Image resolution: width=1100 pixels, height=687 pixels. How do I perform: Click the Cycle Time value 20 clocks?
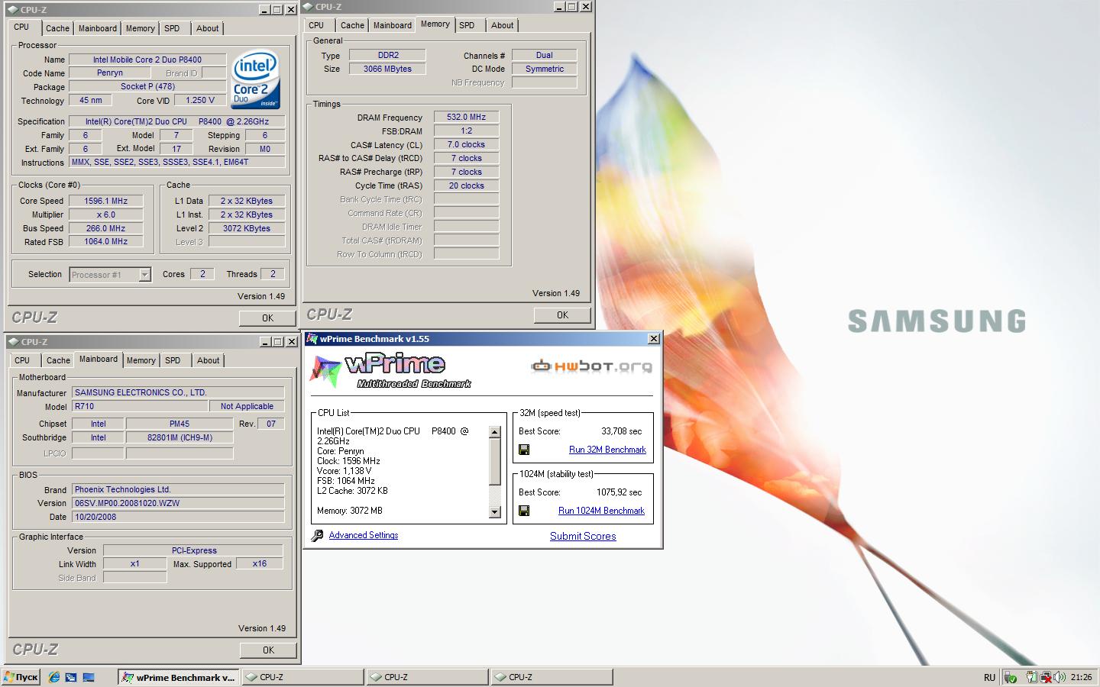click(466, 185)
